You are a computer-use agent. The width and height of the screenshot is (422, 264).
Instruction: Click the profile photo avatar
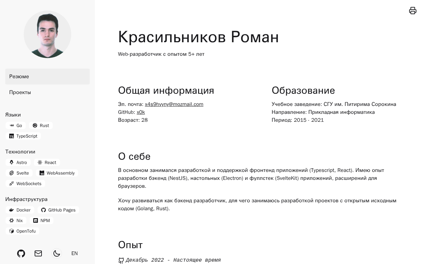(47, 34)
